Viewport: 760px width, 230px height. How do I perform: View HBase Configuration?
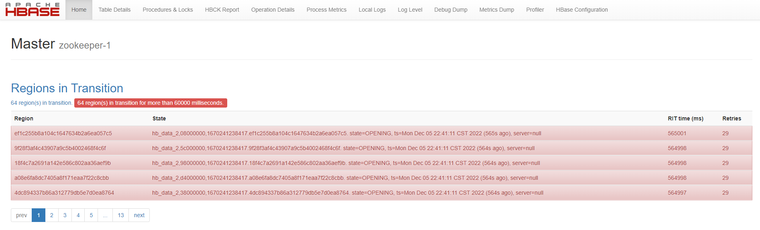[x=582, y=10]
